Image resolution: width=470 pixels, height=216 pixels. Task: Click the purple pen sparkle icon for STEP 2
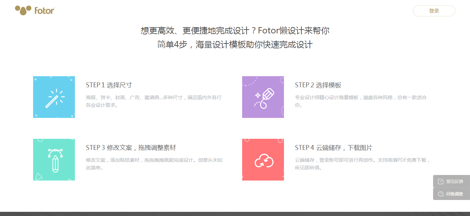(x=263, y=97)
